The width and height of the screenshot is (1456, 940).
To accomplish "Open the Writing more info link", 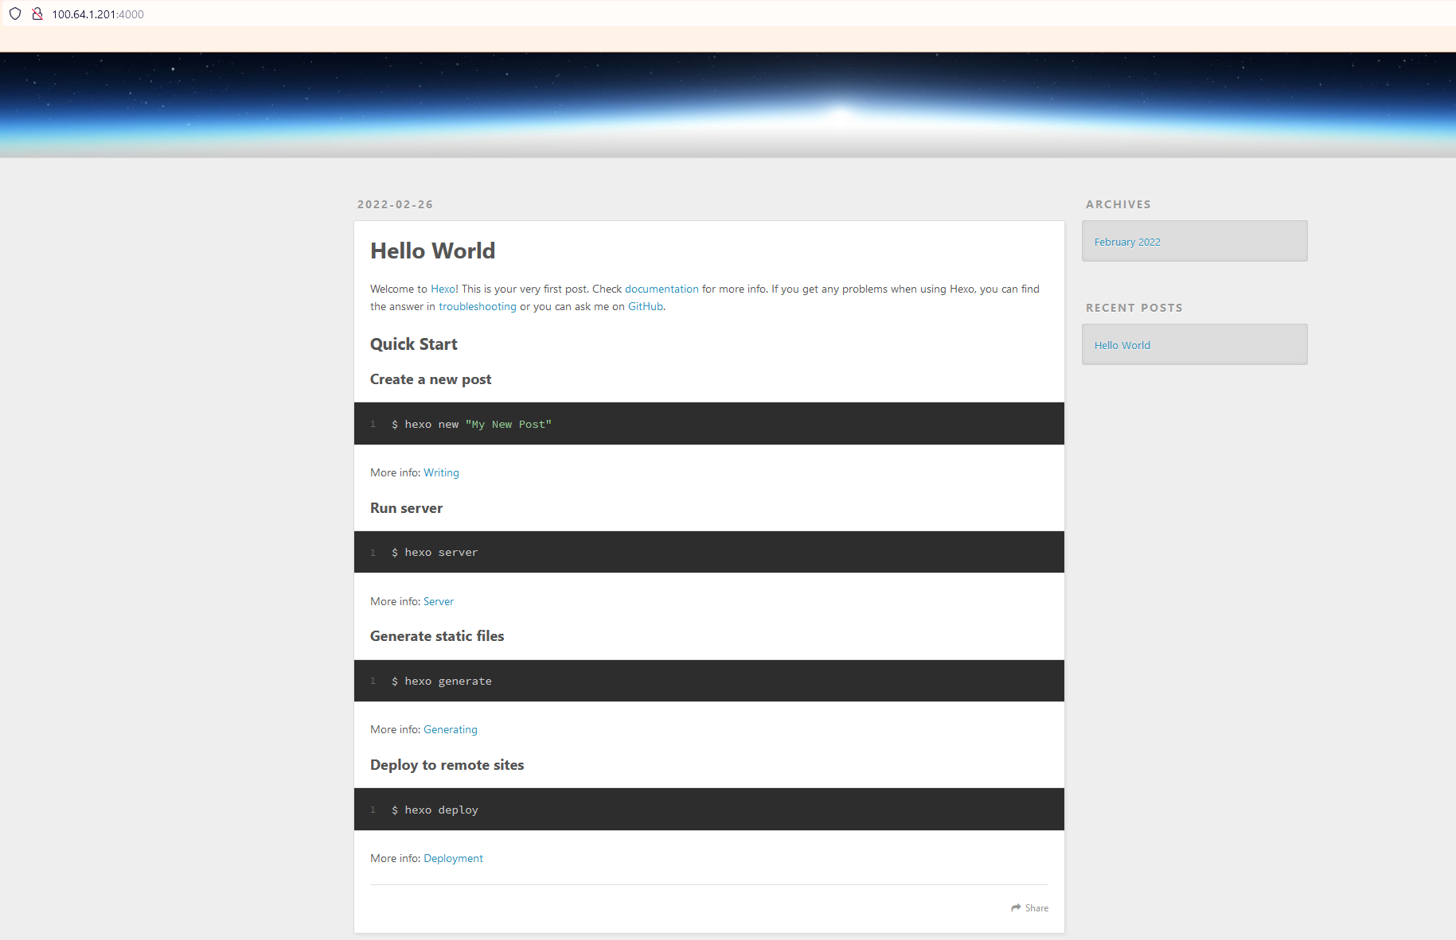I will (x=441, y=472).
